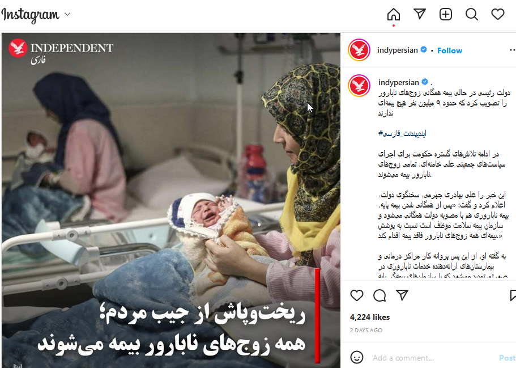
Task: Follow the indypersian account
Action: point(450,50)
